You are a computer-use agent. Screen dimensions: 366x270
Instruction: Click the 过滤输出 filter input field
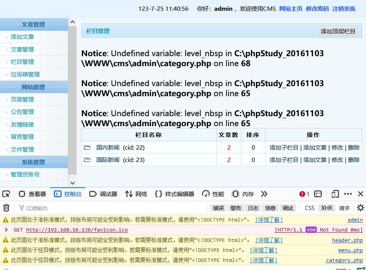click(x=112, y=208)
